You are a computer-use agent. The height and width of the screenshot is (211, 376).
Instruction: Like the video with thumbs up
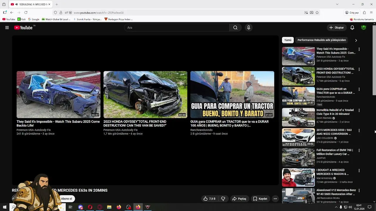pyautogui.click(x=209, y=199)
